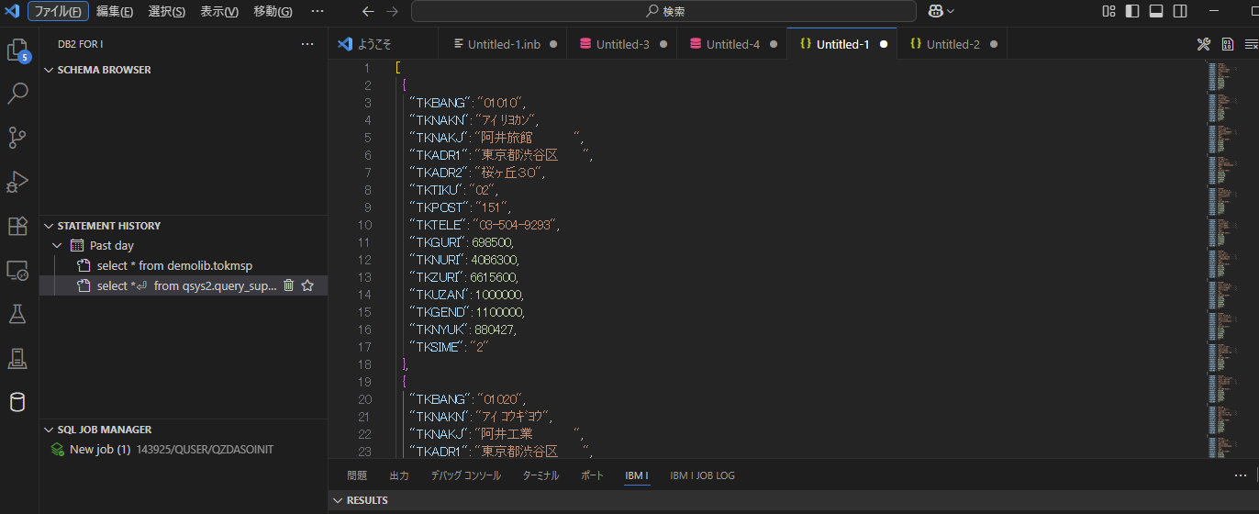This screenshot has height=514, width=1259.
Task: Go back with the left arrow
Action: [368, 11]
